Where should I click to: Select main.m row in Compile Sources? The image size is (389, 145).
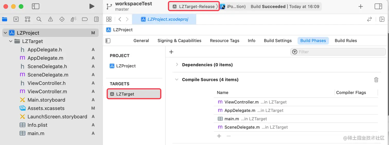296,119
